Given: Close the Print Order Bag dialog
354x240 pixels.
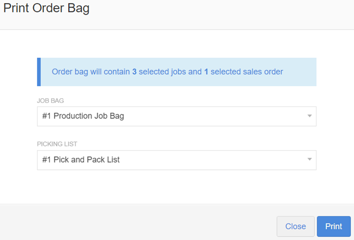Looking at the screenshot, I should (295, 226).
